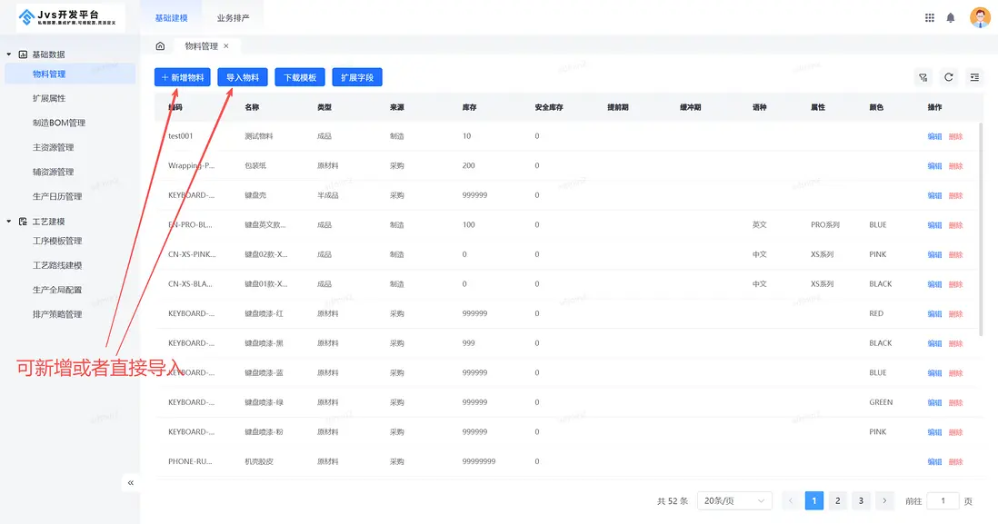The height and width of the screenshot is (524, 998).
Task: Edit the 机壳胶皮 row
Action: click(934, 461)
